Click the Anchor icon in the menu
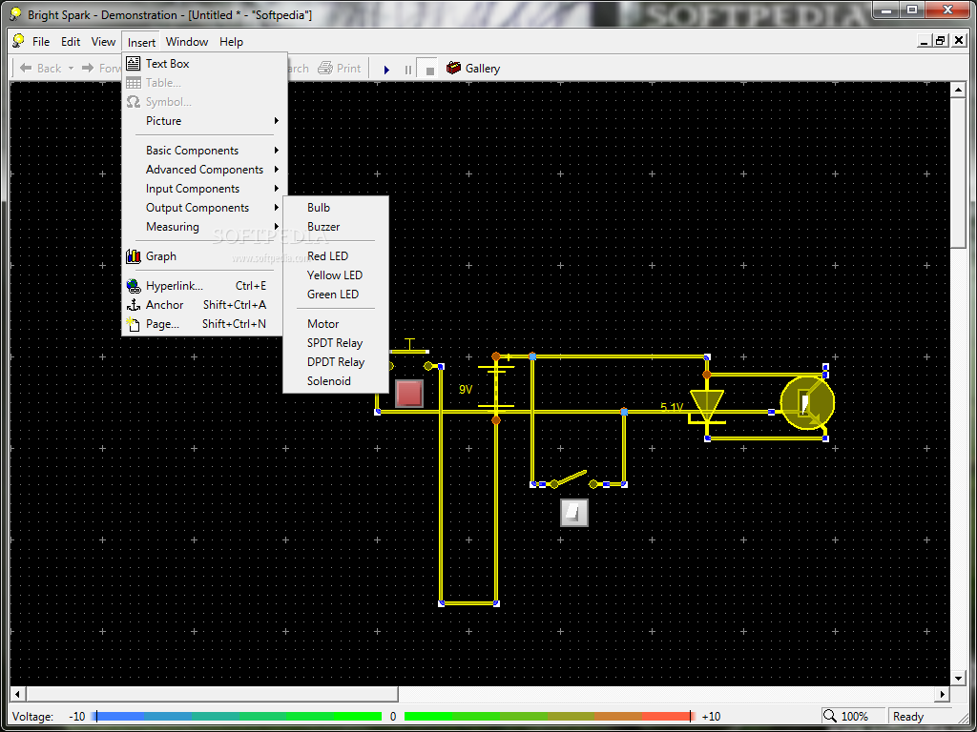This screenshot has width=977, height=732. (134, 305)
